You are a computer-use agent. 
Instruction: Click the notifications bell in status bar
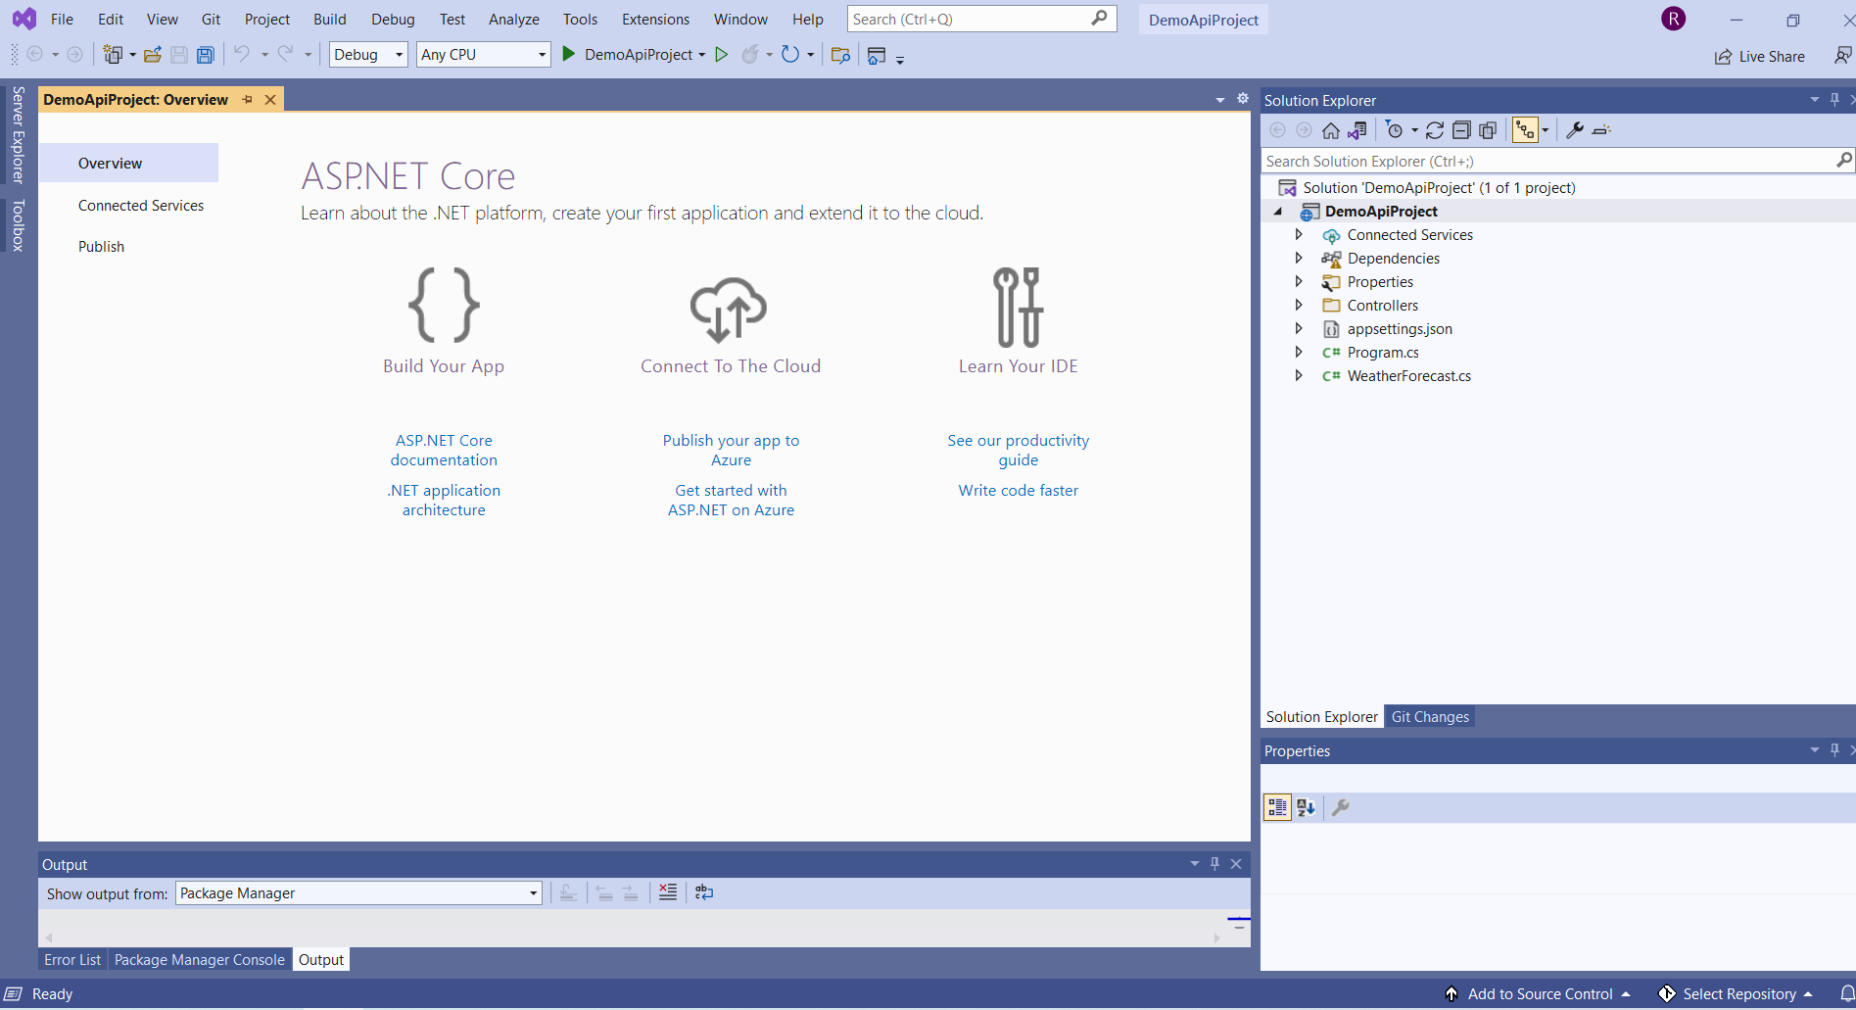point(1846,993)
